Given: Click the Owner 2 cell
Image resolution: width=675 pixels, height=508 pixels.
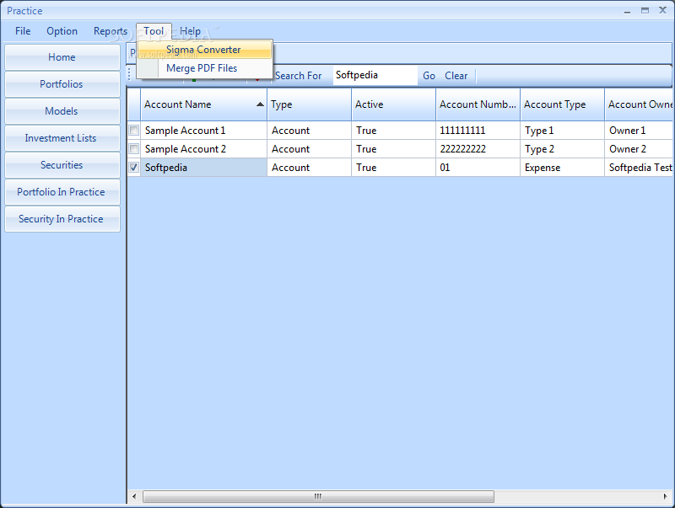Looking at the screenshot, I should click(640, 149).
